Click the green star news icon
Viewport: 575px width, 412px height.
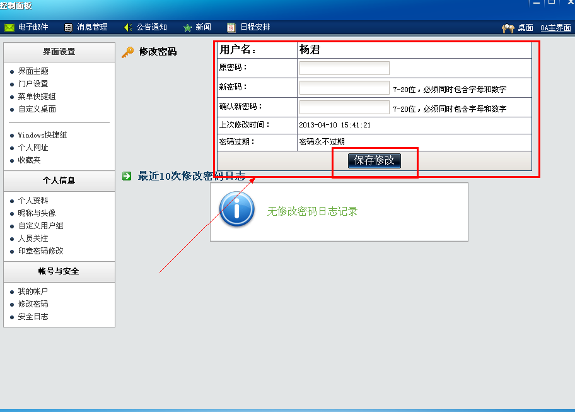tap(187, 28)
